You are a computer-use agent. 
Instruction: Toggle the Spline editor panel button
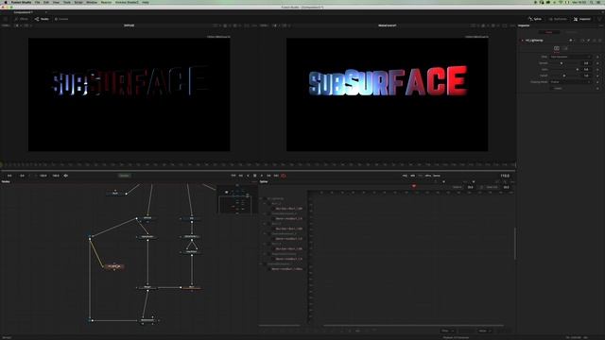pos(535,19)
